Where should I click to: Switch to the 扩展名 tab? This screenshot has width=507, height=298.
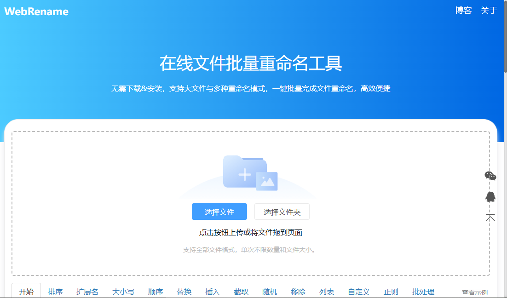(x=86, y=292)
